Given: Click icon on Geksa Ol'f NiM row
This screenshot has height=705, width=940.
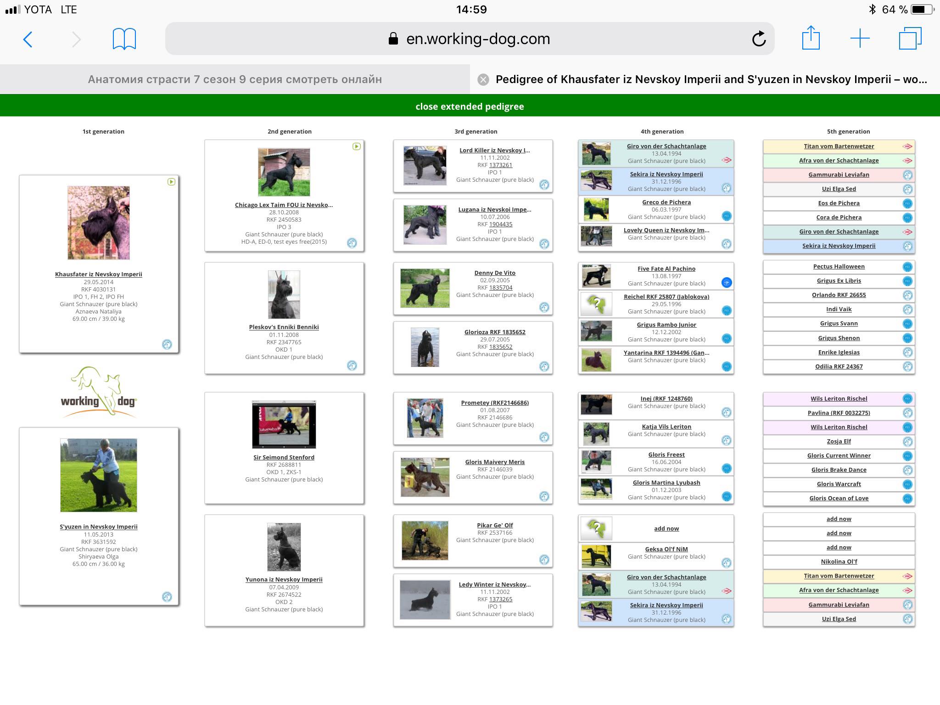Looking at the screenshot, I should click(727, 563).
